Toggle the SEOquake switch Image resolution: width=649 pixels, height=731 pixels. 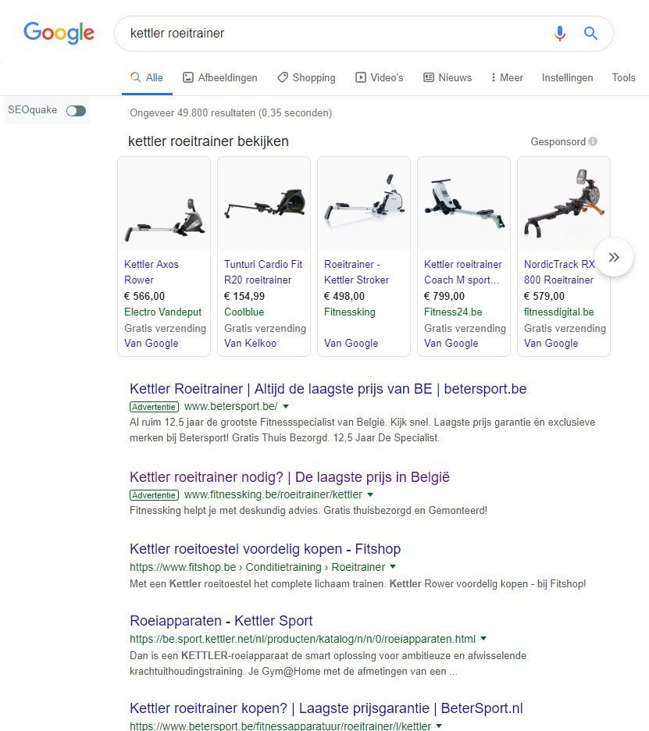pos(76,110)
